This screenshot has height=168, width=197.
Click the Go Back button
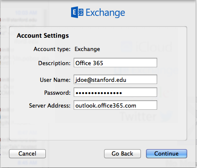pyautogui.click(x=122, y=153)
